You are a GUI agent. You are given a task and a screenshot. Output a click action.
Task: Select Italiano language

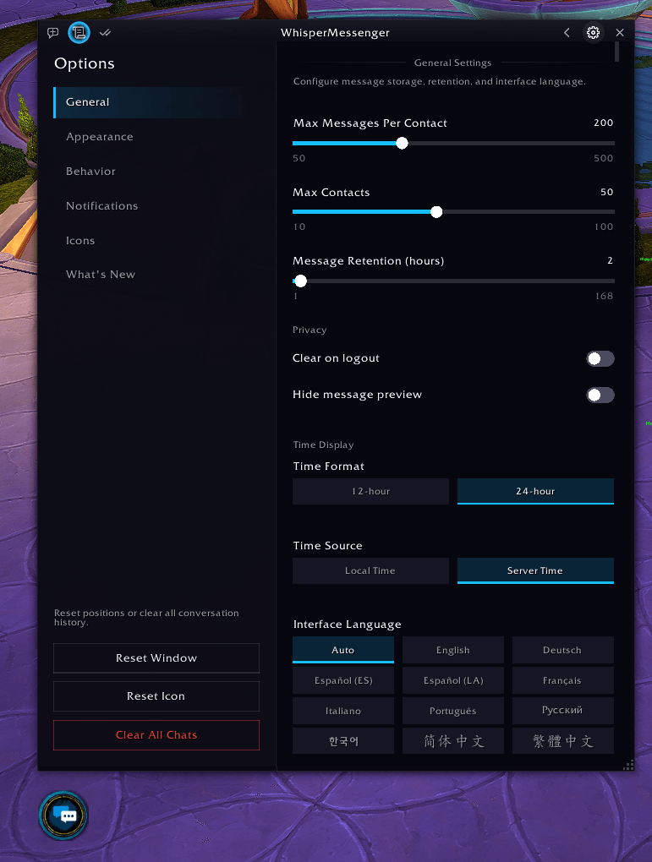pos(343,711)
